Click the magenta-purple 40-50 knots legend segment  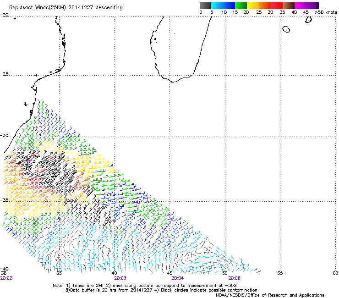306,6
